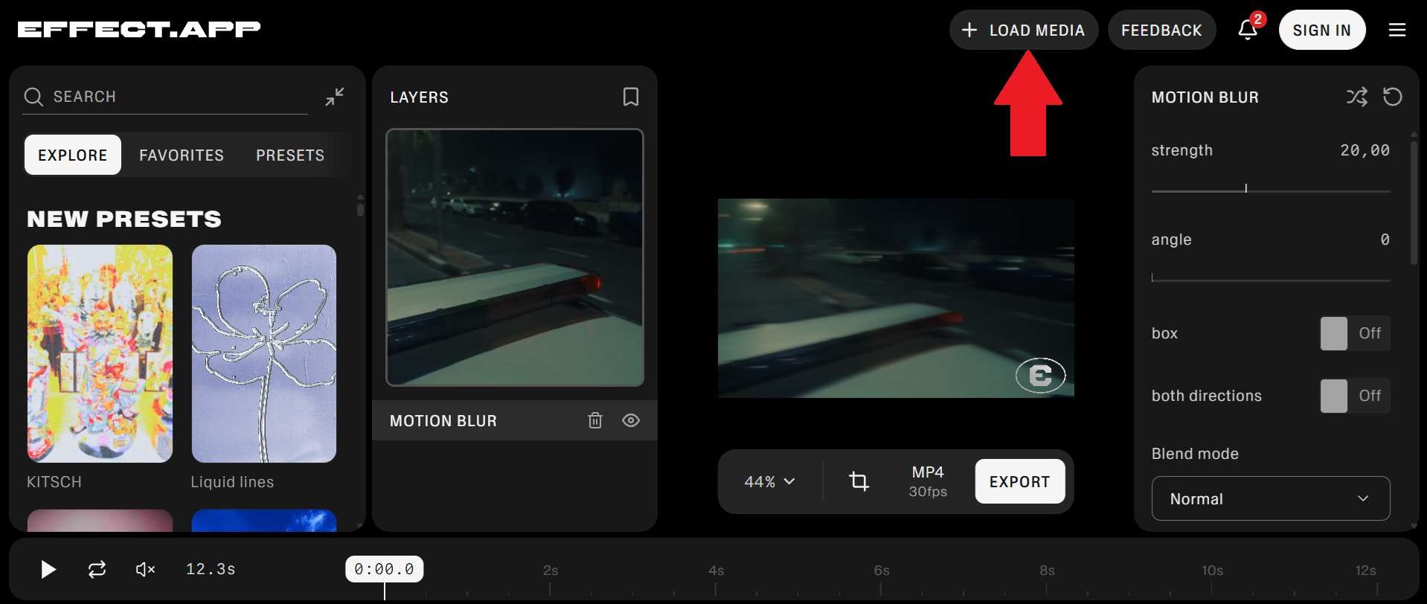Screen dimensions: 1427x604
Task: Focus the Search input field
Action: pos(165,97)
